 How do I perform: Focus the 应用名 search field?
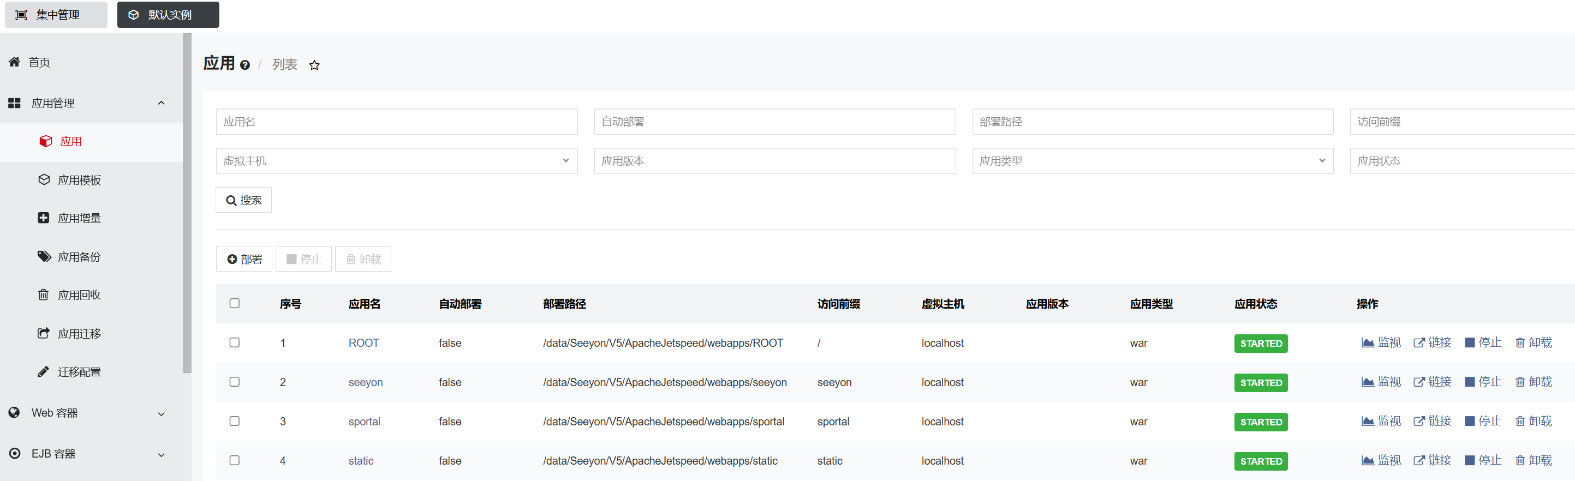[397, 122]
